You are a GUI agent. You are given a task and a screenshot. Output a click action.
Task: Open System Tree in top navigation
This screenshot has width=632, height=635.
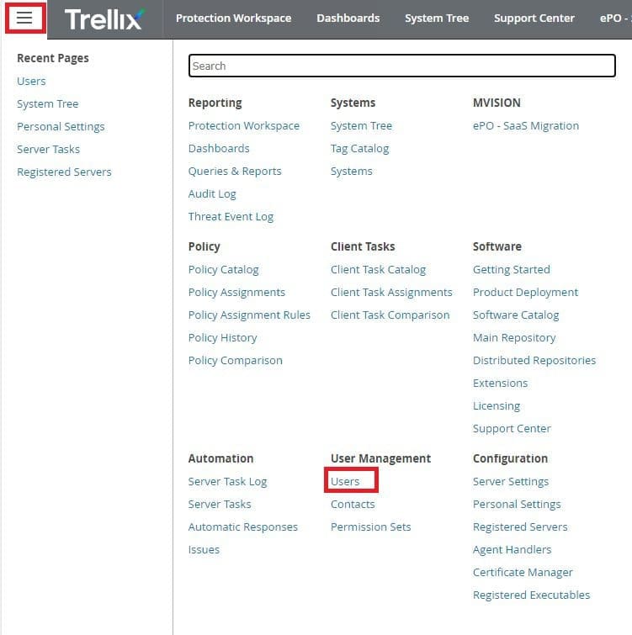tap(437, 18)
